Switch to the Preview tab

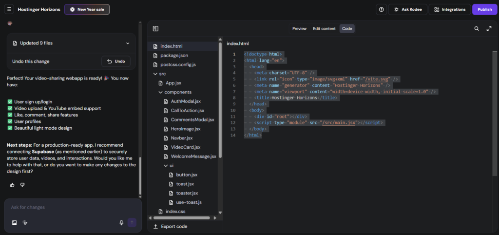(300, 29)
